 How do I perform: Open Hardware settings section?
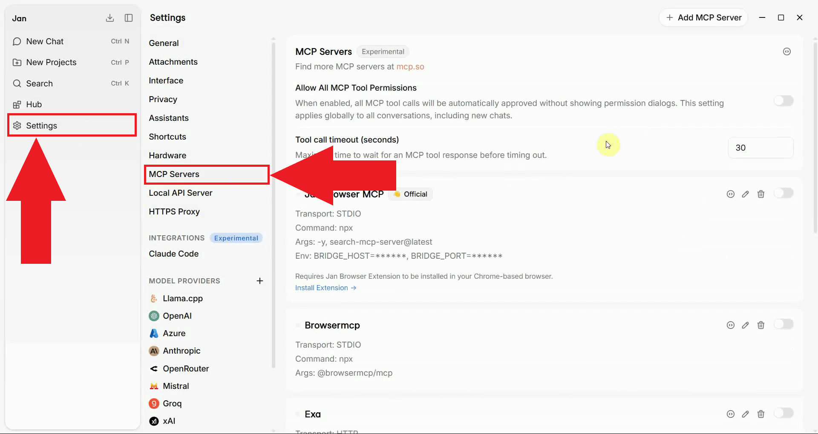[167, 155]
